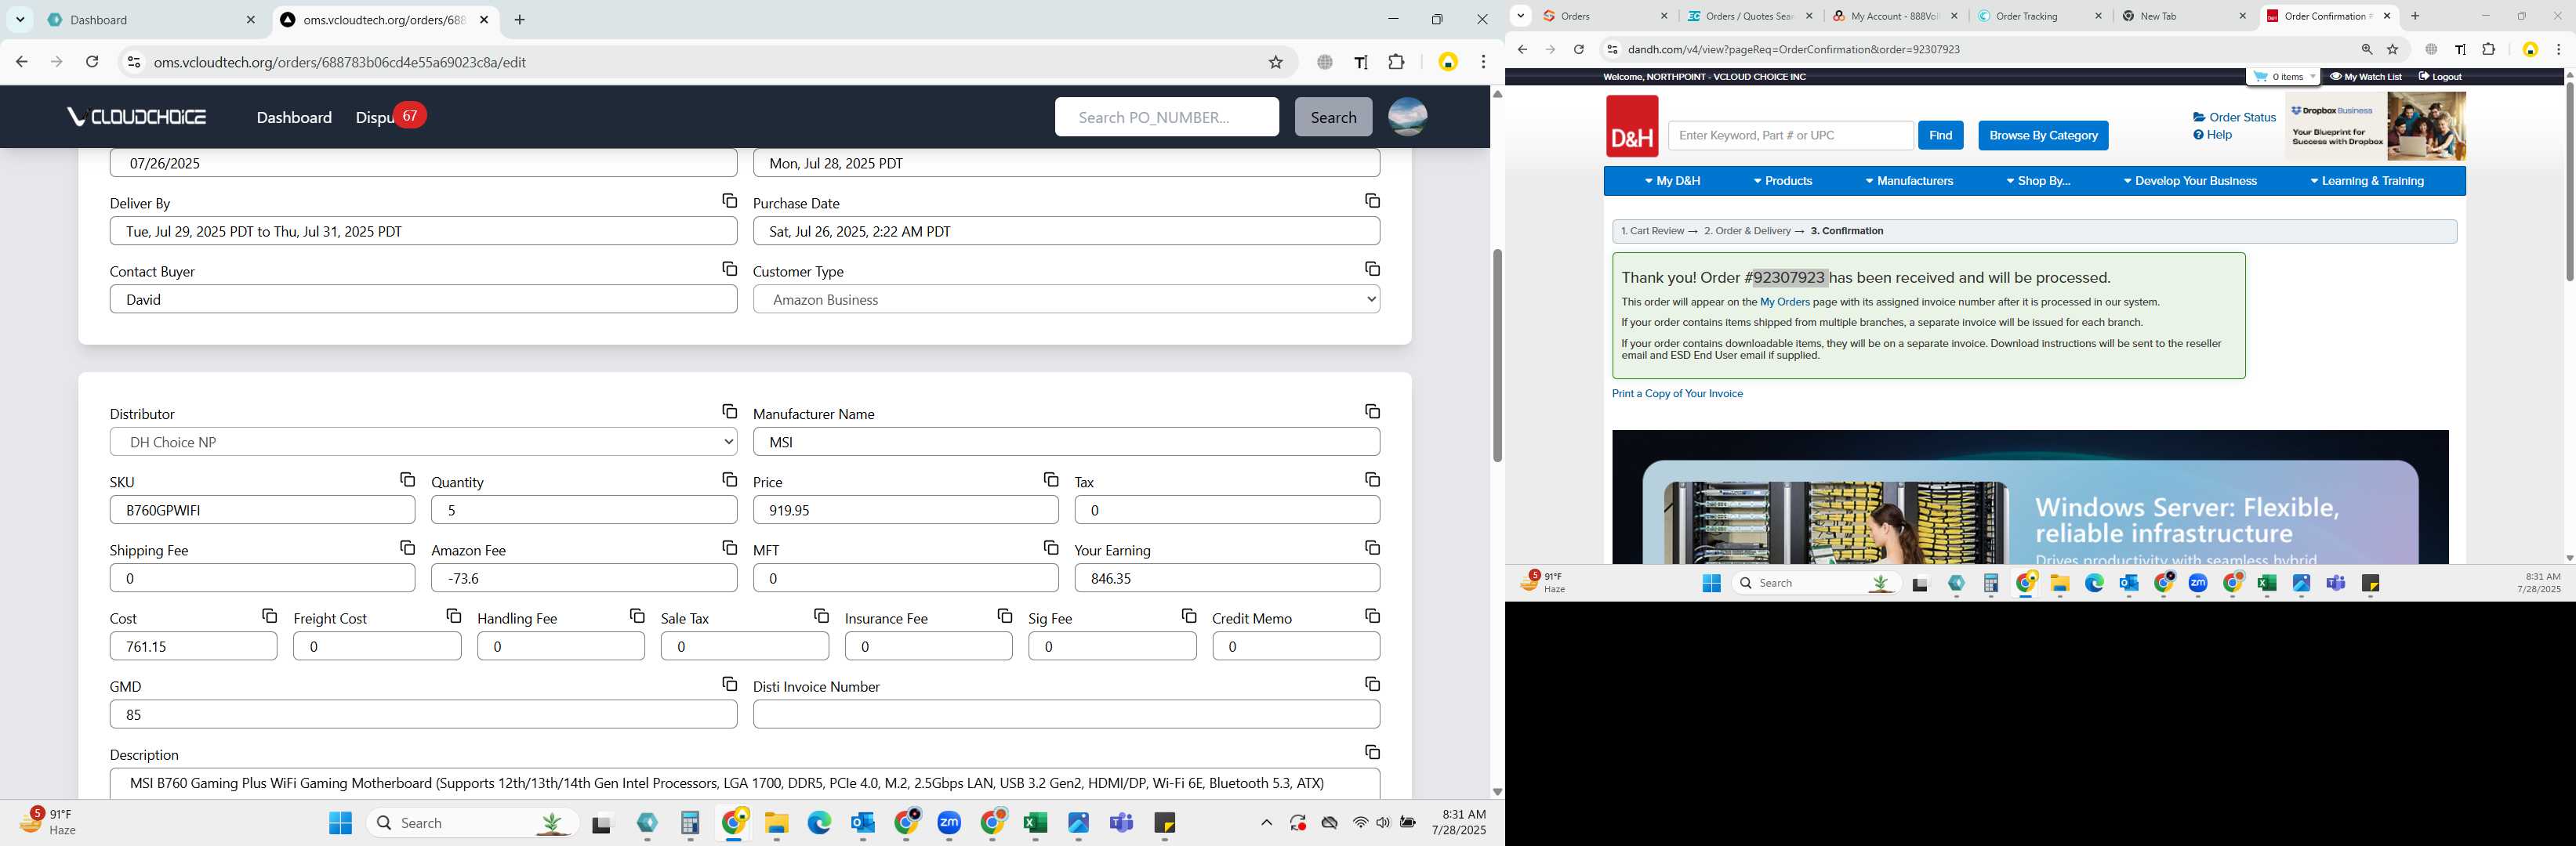Open tab search chevron in left browser

tap(20, 20)
